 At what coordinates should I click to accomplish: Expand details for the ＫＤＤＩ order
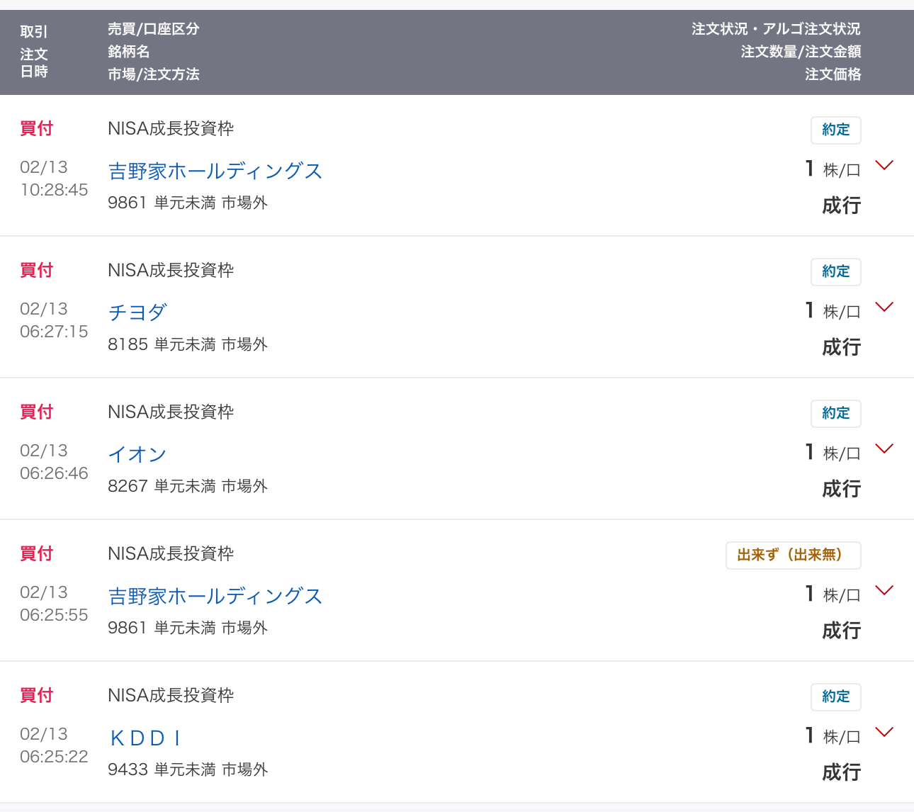tap(884, 732)
